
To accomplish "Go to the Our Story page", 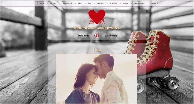I will pyautogui.click(x=53, y=4).
